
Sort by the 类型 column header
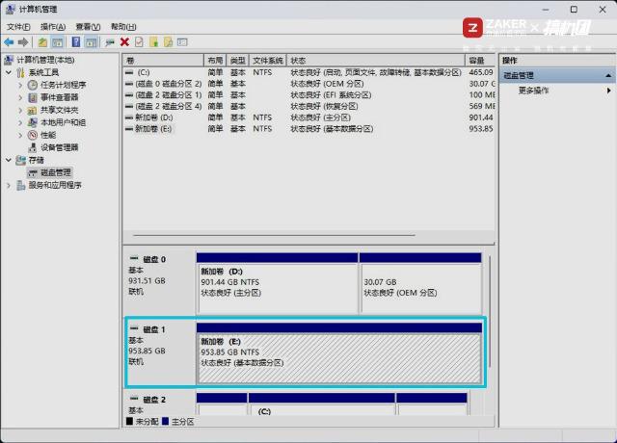pyautogui.click(x=238, y=61)
